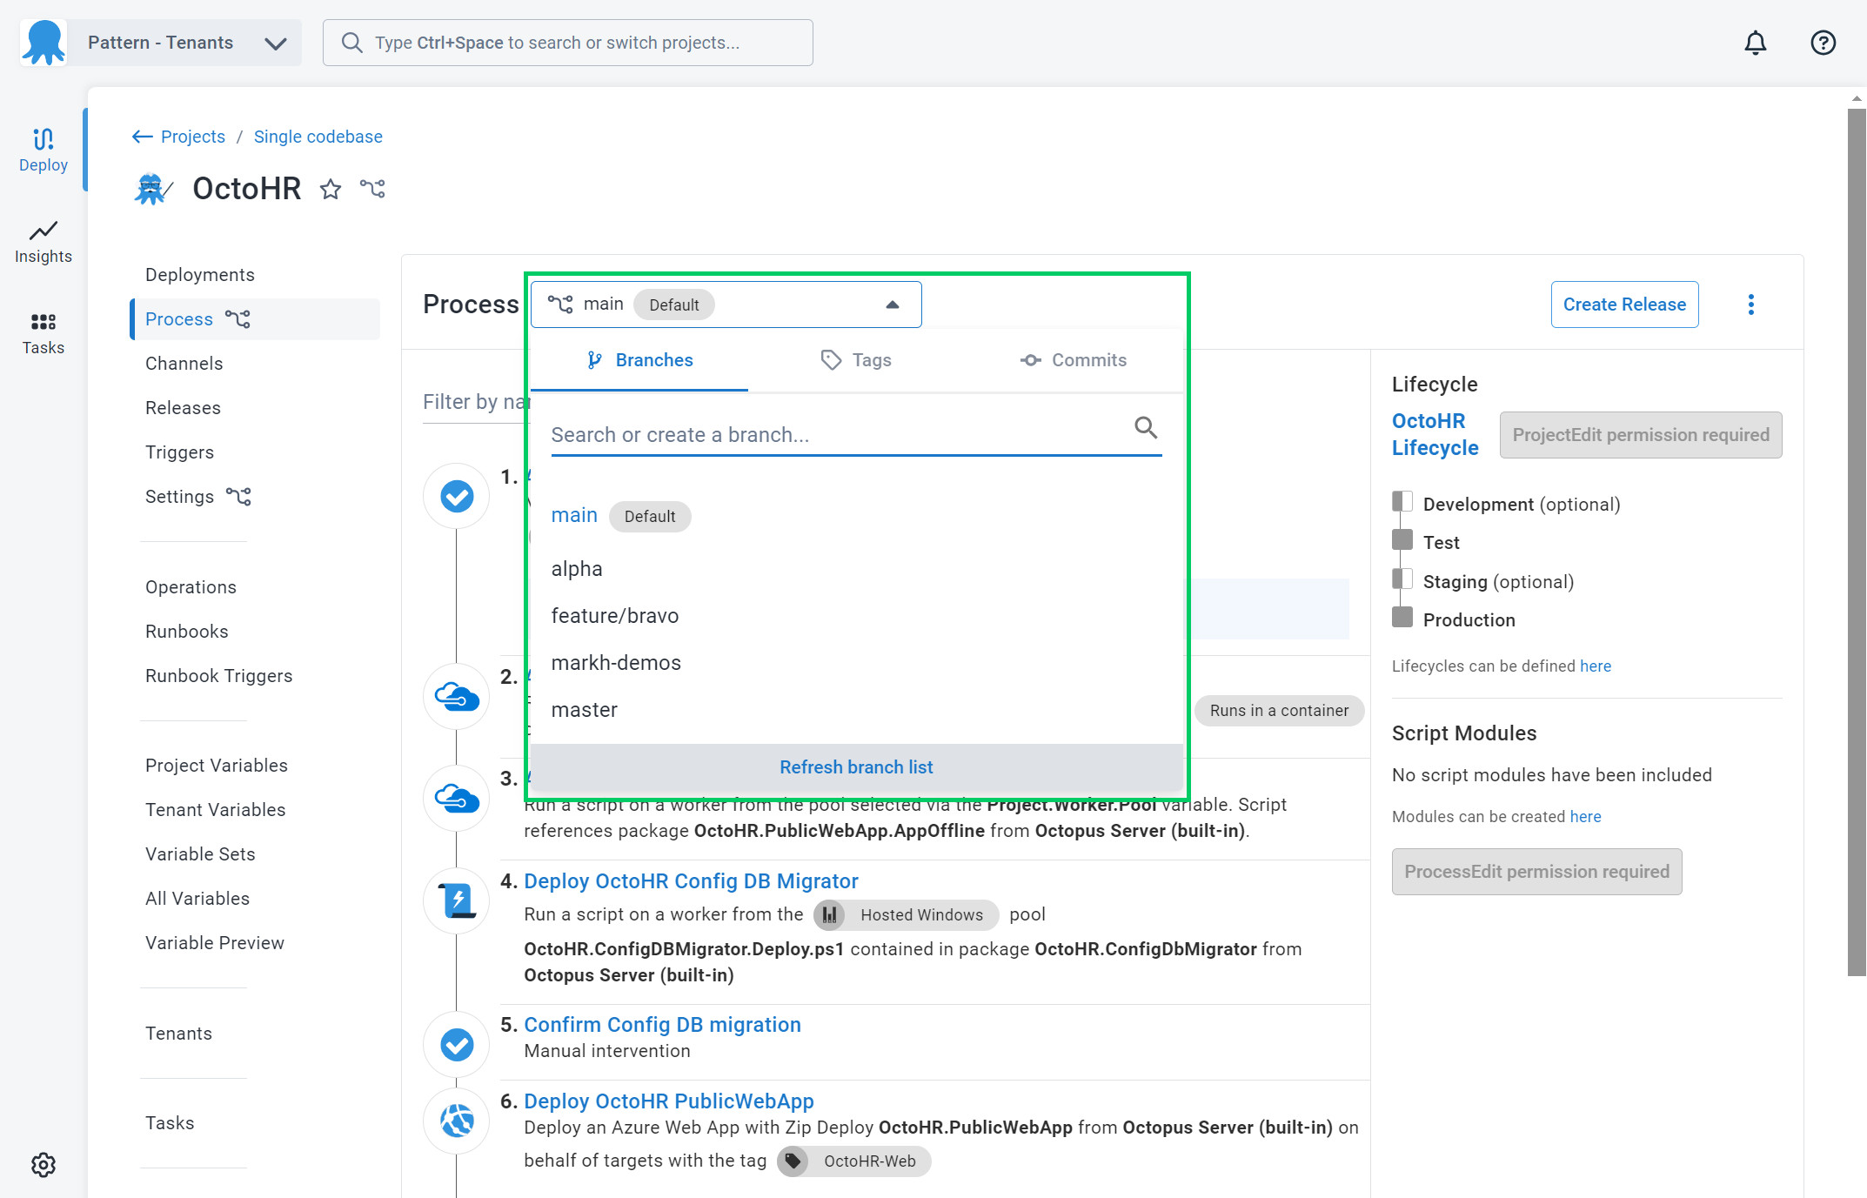Expand the branch selector dropdown
The height and width of the screenshot is (1198, 1867).
726,304
